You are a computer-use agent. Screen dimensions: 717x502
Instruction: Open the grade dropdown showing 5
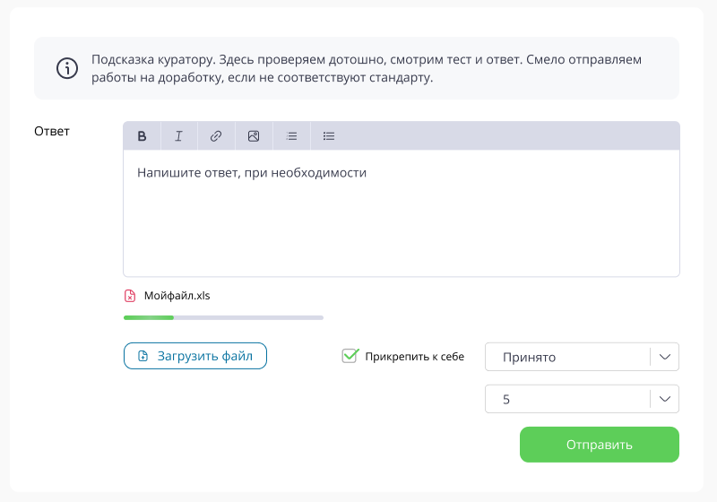582,399
